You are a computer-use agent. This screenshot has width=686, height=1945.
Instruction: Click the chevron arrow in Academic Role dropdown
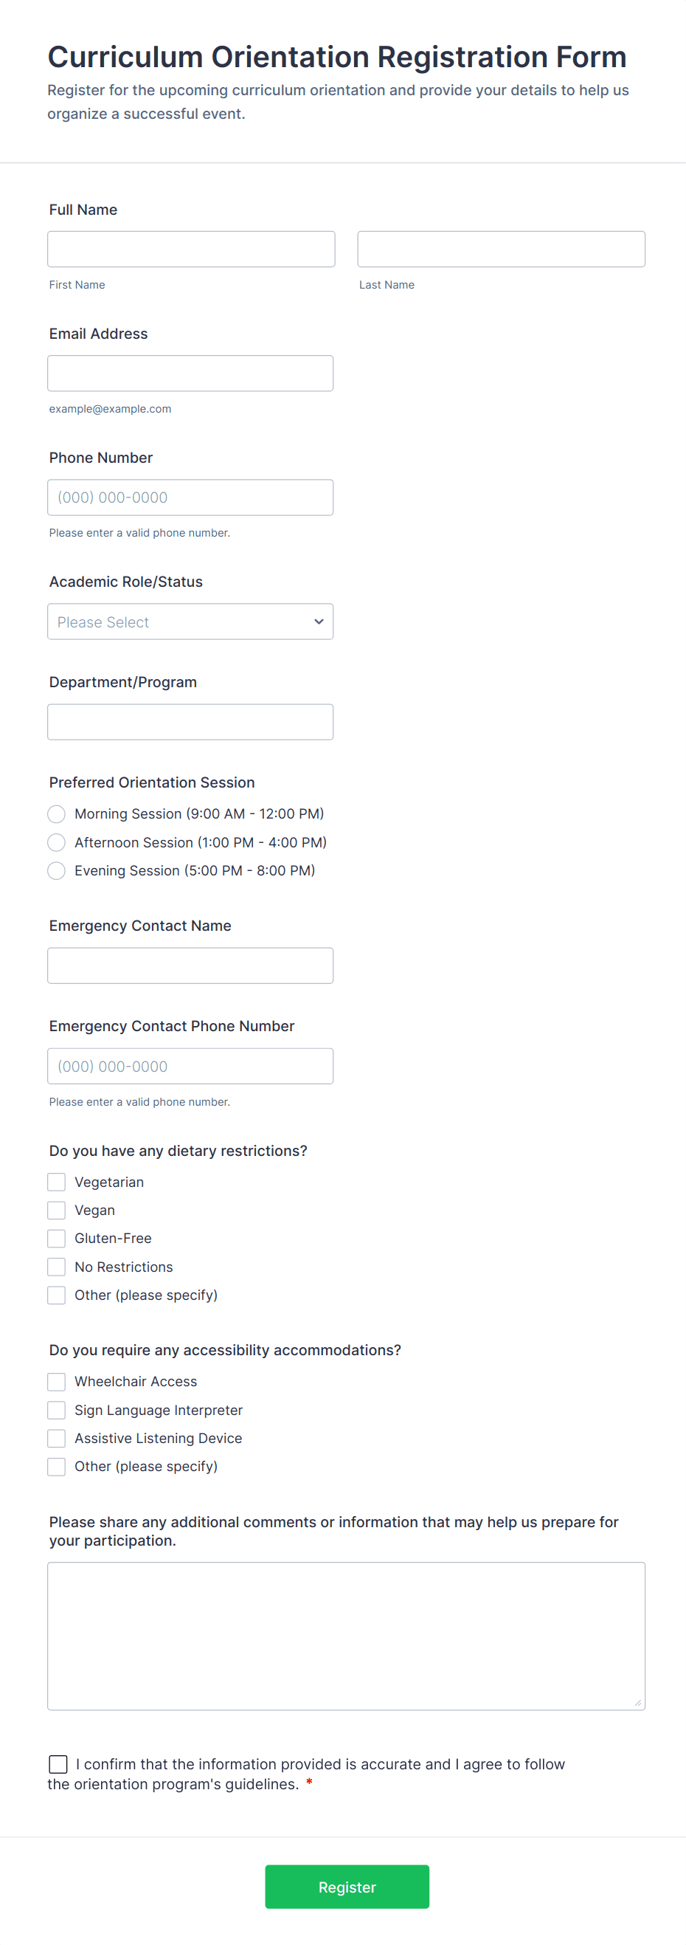click(319, 622)
